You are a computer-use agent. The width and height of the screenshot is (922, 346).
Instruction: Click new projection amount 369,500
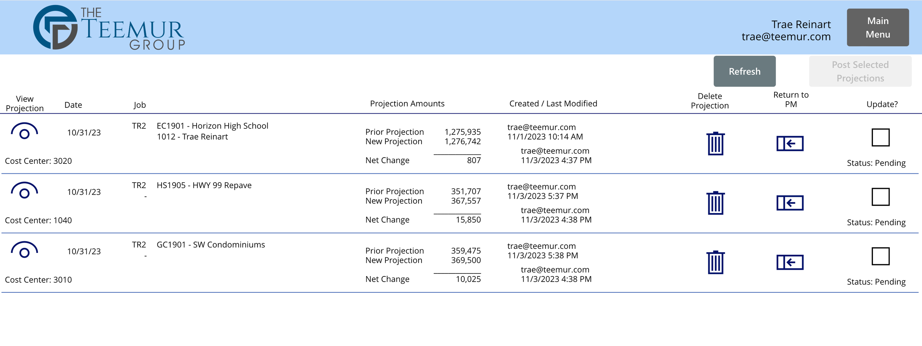tap(466, 260)
